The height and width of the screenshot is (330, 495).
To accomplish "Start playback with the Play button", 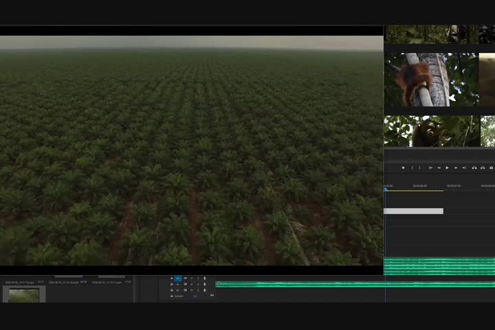I will [x=447, y=168].
